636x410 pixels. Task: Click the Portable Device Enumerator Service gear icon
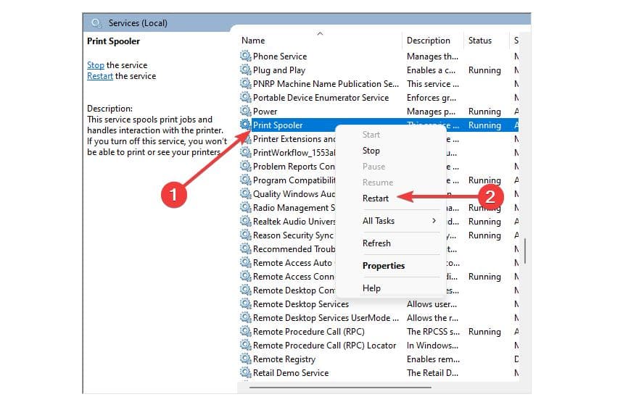point(245,97)
